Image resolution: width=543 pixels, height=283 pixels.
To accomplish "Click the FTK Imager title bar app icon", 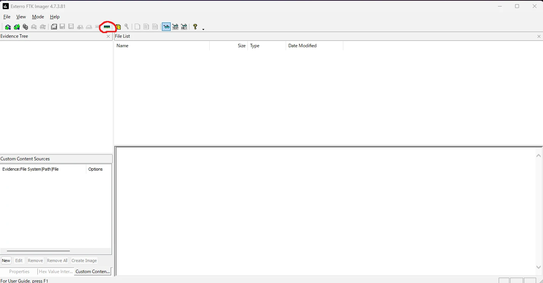I will (x=6, y=6).
